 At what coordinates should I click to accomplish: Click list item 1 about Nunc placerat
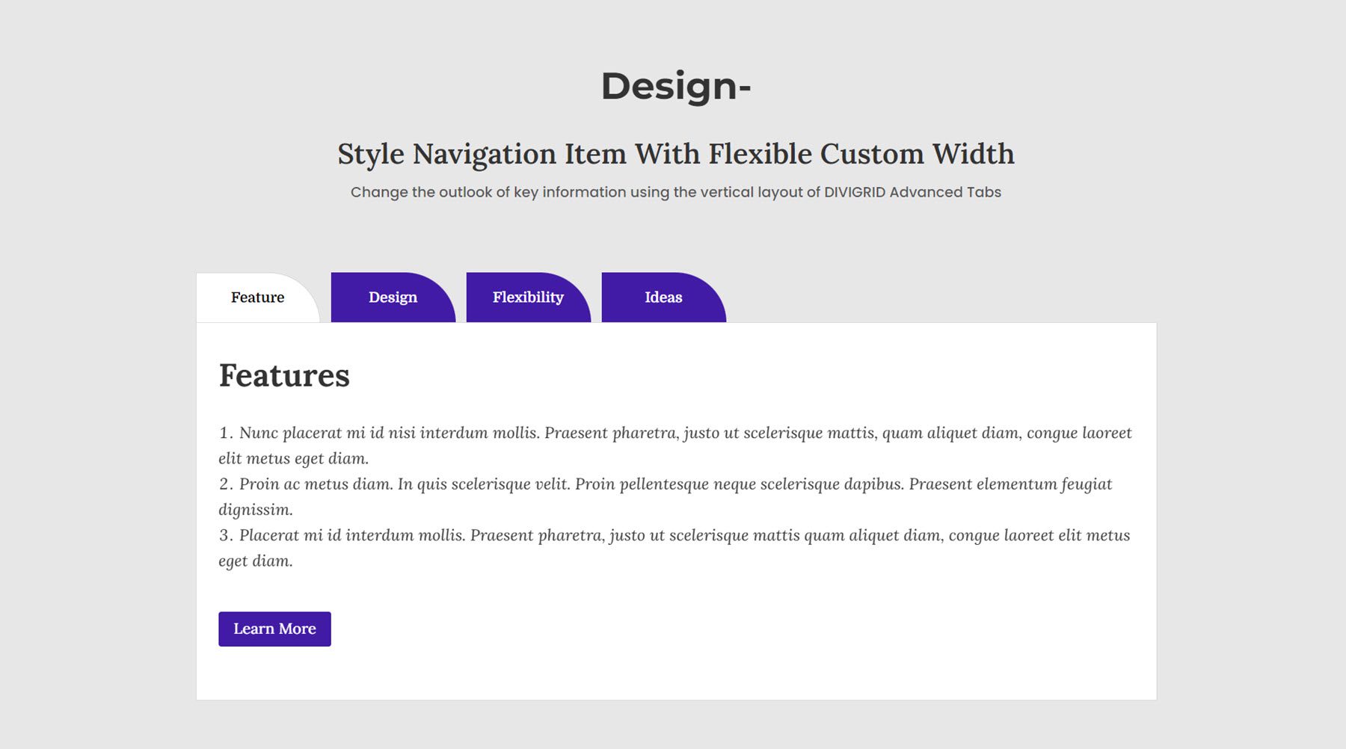(673, 432)
